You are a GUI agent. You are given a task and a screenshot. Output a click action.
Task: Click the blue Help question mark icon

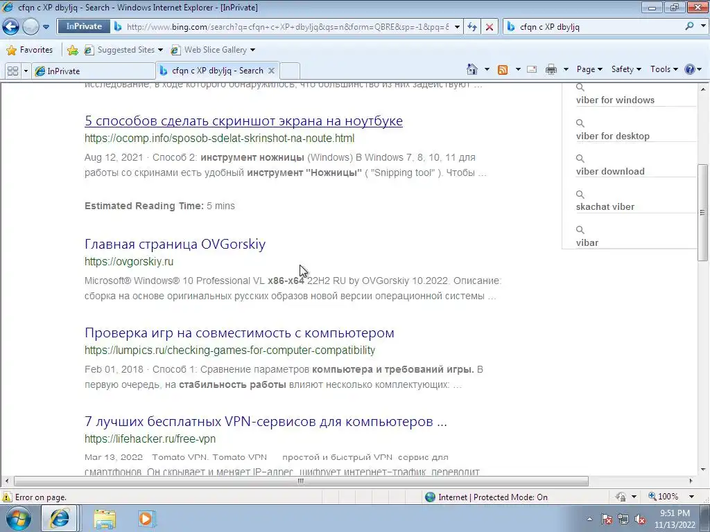point(690,69)
